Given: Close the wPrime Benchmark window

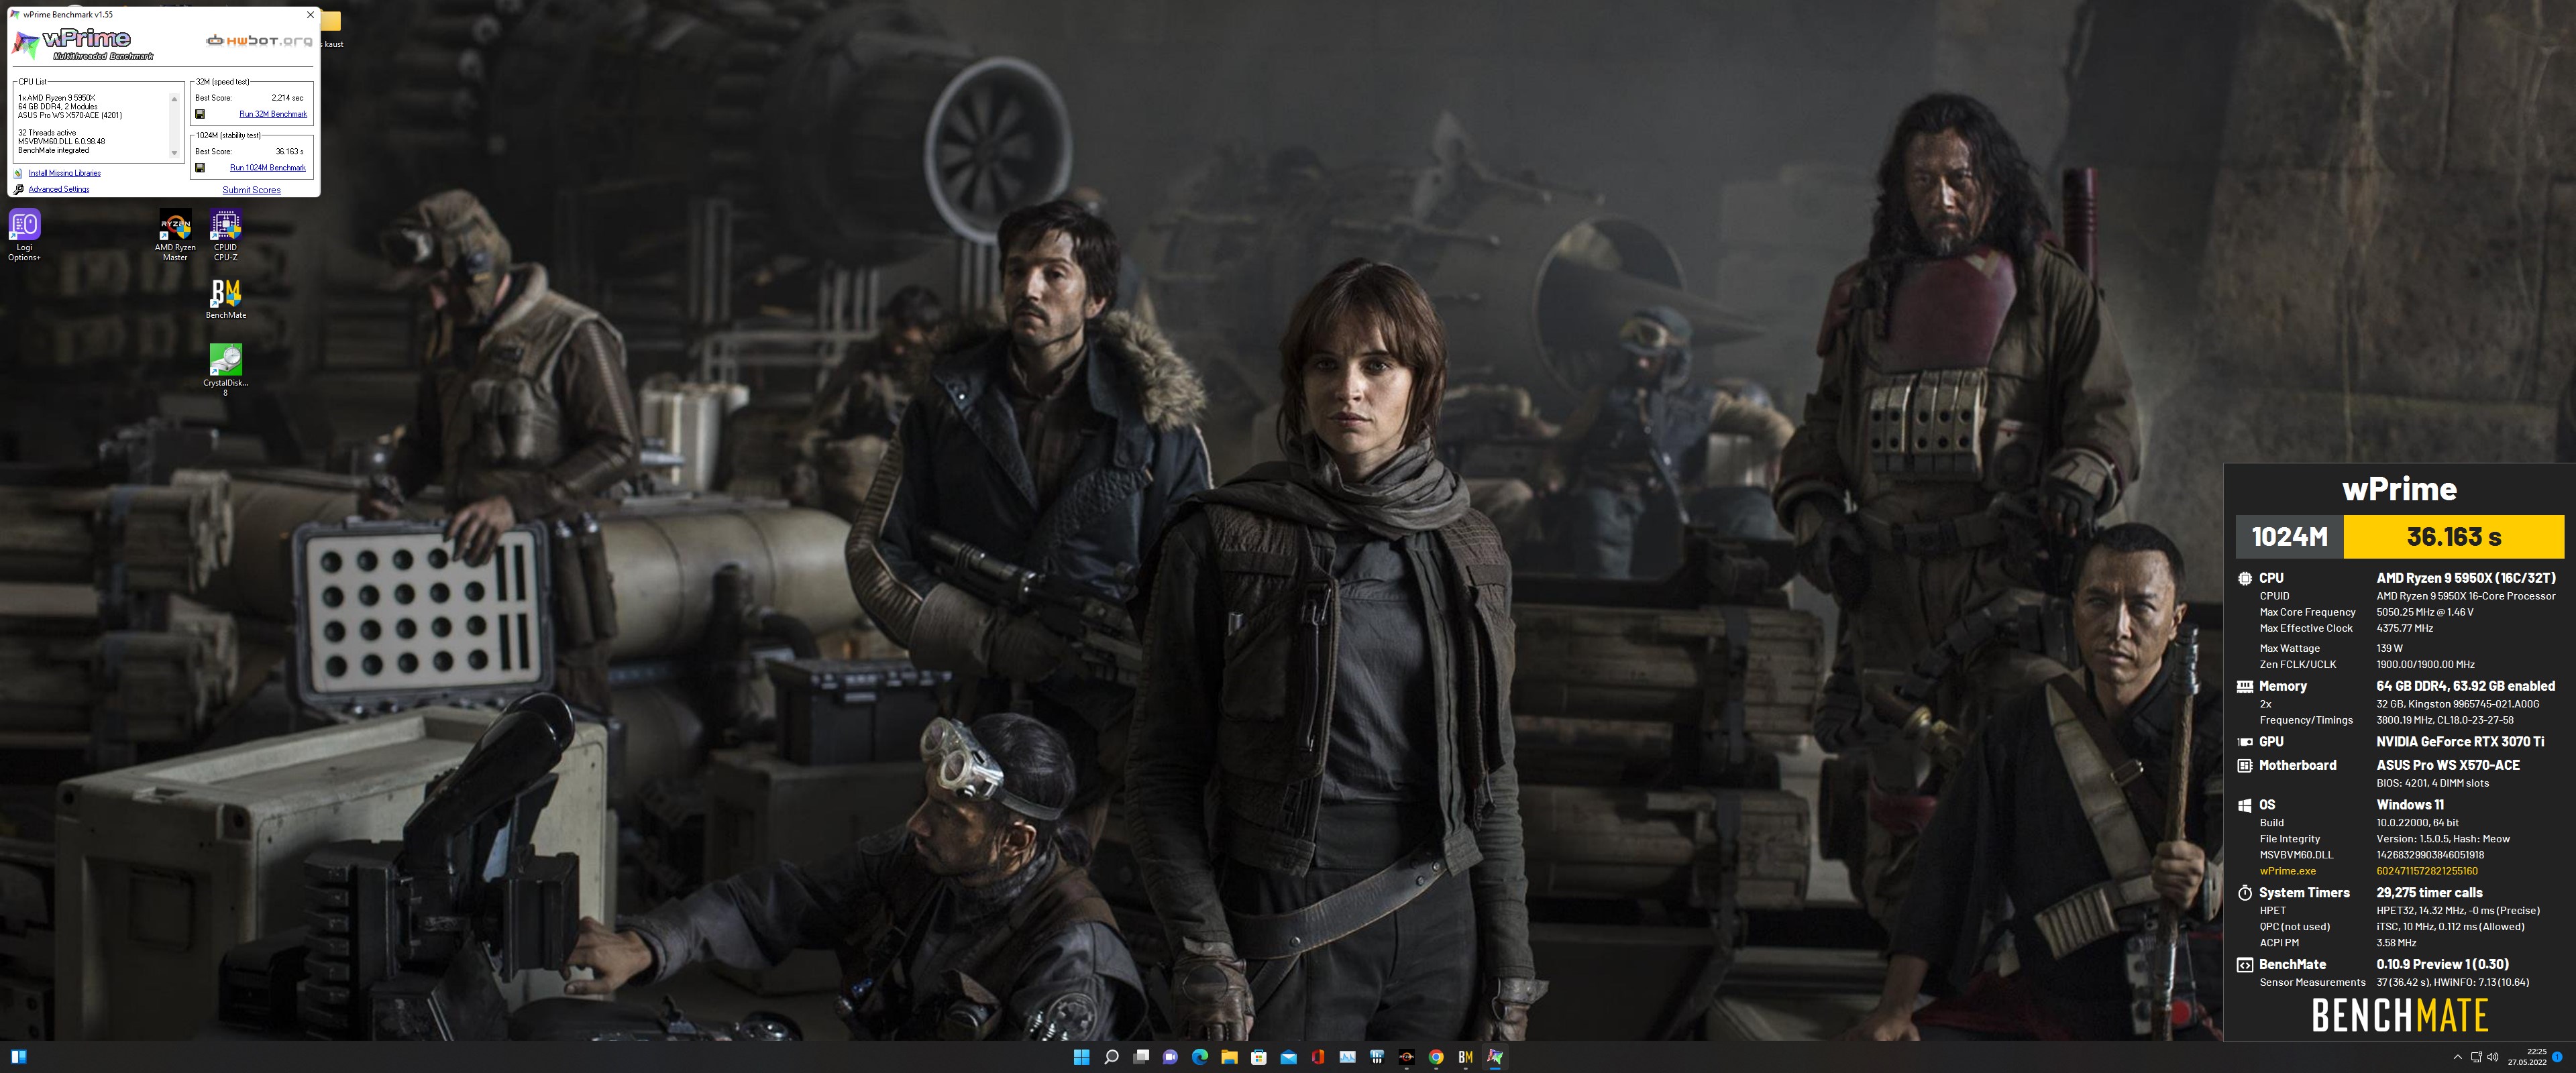Looking at the screenshot, I should click(x=310, y=15).
